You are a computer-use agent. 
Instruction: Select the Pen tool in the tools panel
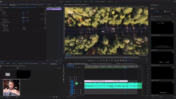pos(64,75)
